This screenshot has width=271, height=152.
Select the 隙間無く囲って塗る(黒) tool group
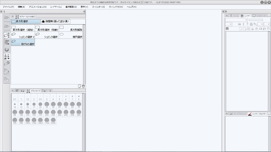coord(55,21)
